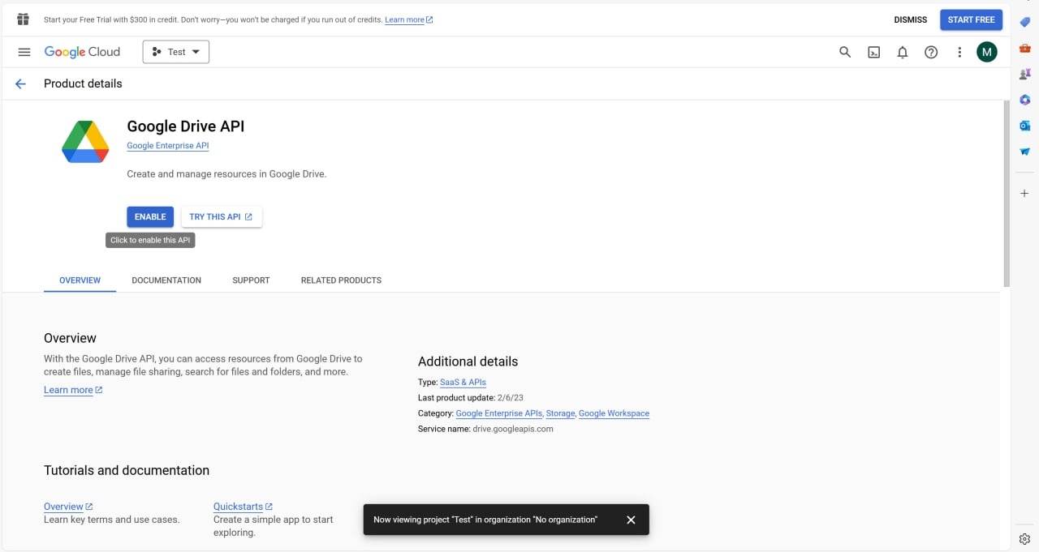Click the TRY THIS API button

[221, 216]
